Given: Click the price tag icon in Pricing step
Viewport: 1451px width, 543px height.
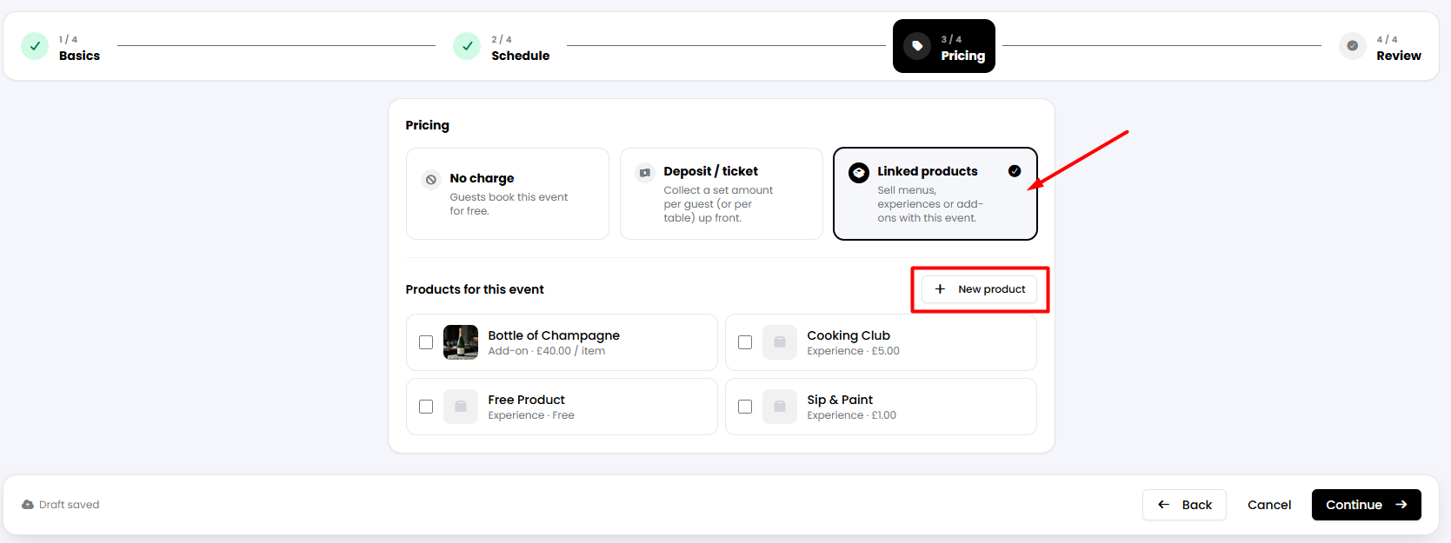Looking at the screenshot, I should click(x=917, y=46).
